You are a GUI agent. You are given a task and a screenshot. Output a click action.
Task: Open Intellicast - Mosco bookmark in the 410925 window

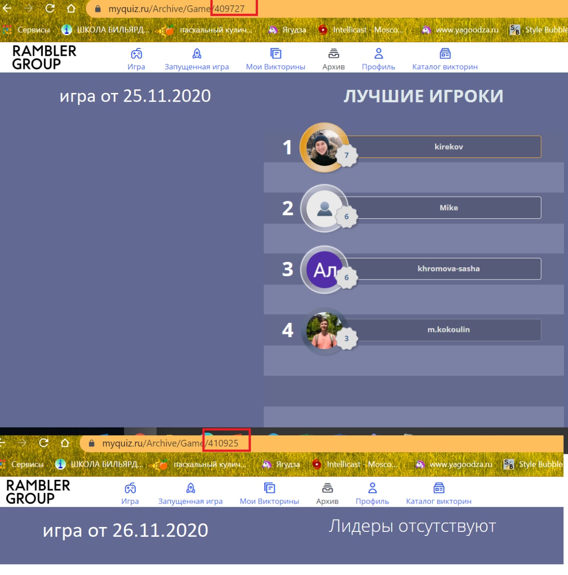click(x=355, y=464)
